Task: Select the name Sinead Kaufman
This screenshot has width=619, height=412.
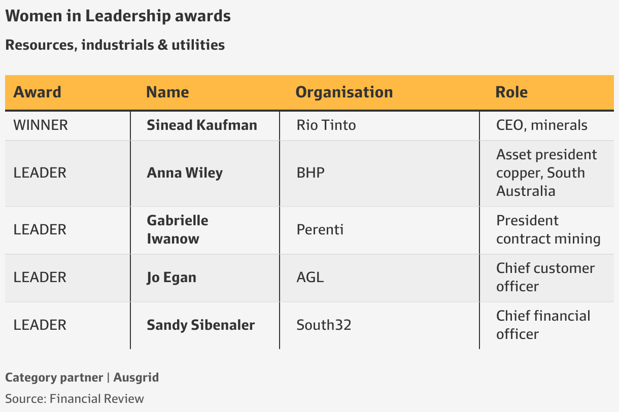Action: point(202,125)
